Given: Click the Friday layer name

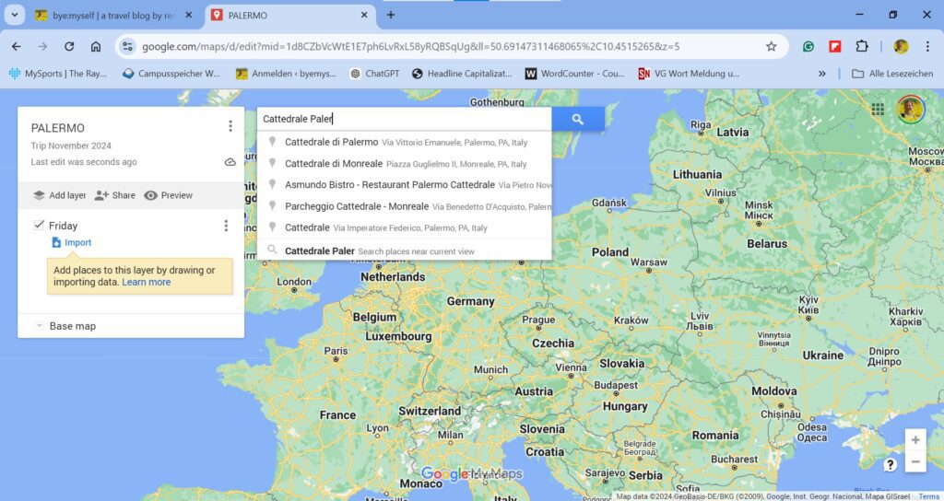Looking at the screenshot, I should coord(64,226).
